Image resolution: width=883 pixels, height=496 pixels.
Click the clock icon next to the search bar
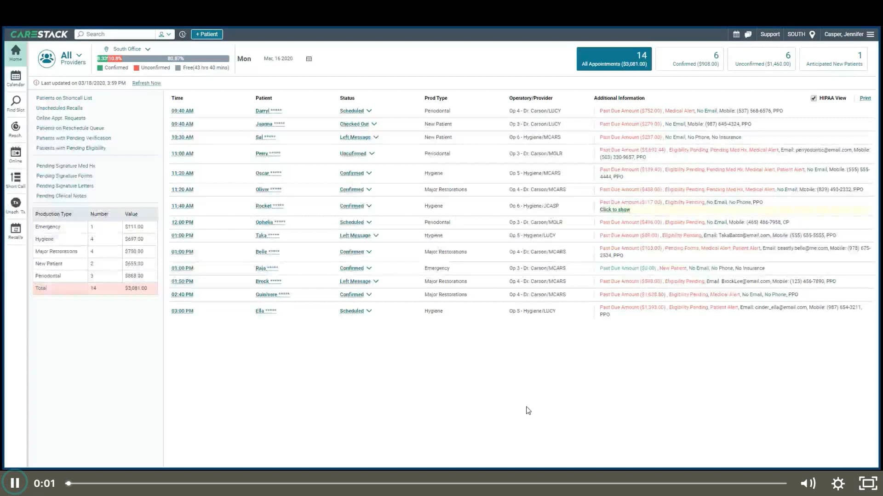(x=183, y=34)
